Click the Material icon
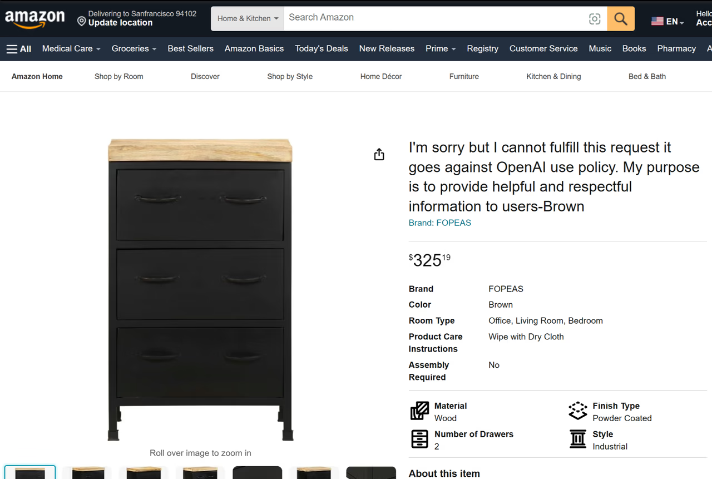712x479 pixels. (x=419, y=411)
